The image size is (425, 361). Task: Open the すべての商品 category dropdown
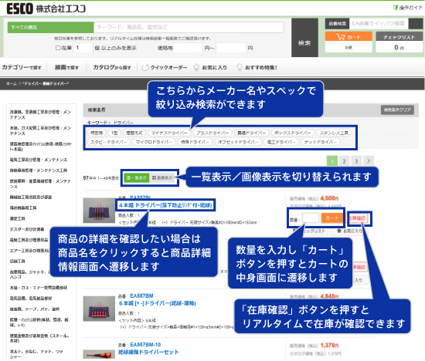(51, 27)
